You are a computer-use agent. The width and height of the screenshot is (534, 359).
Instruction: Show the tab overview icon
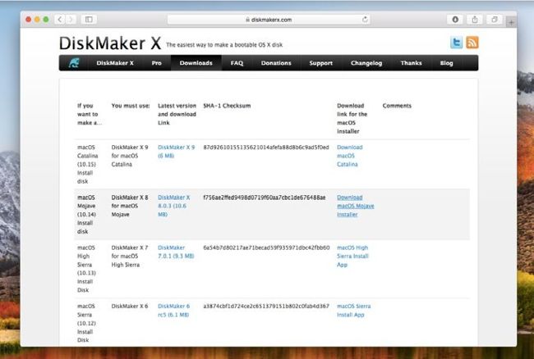(495, 20)
